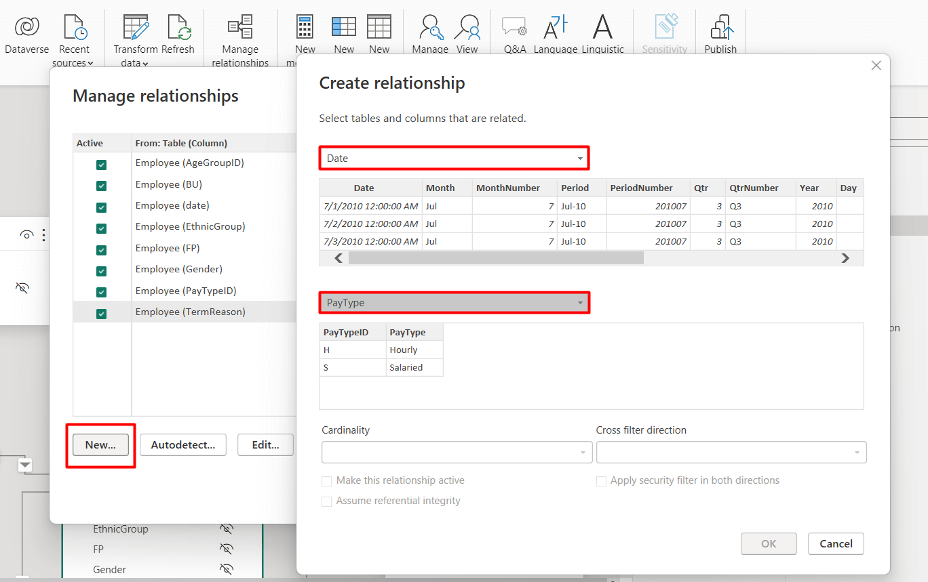Click the Transform data icon
928x582 pixels.
pyautogui.click(x=135, y=27)
